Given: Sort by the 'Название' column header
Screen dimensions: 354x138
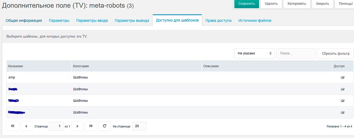Looking at the screenshot, I should coord(39,66).
